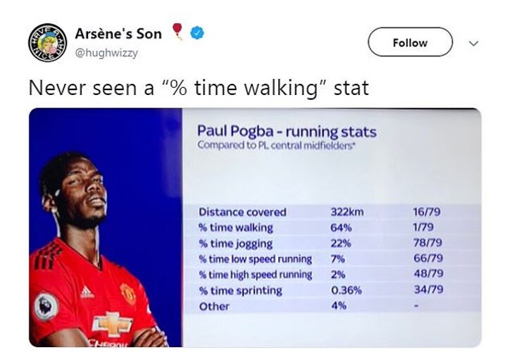
Task: Click the "Compared to PL central midfielders" subtitle
Action: [x=275, y=146]
